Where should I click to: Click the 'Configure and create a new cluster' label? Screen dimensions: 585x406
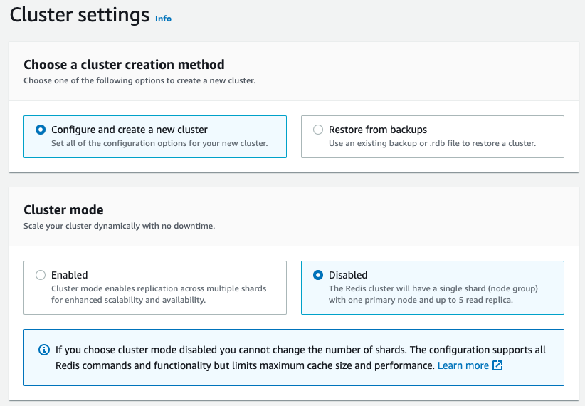(129, 130)
